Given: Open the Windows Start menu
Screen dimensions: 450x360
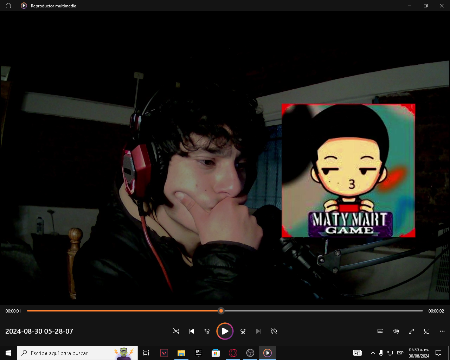Looking at the screenshot, I should coord(8,353).
